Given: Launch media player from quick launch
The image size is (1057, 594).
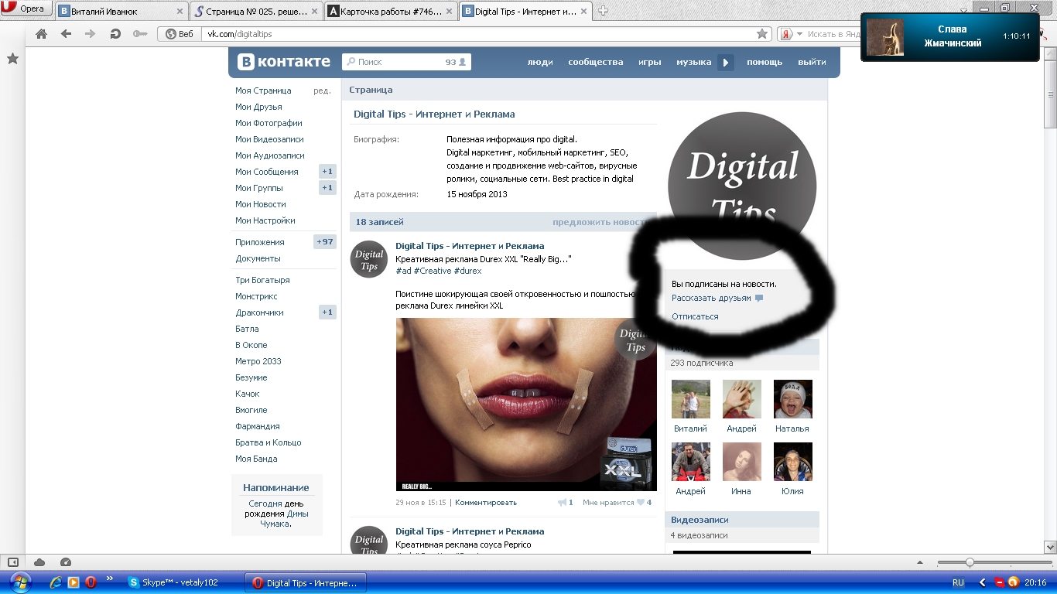Looking at the screenshot, I should click(74, 582).
